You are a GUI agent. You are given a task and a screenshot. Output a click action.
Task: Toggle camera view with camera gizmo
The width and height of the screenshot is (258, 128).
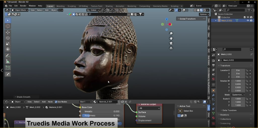point(171,43)
